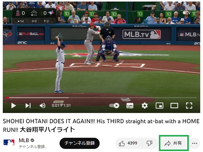This screenshot has width=203, height=152.
Task: Toggle the autoplay switch
Action: [x=114, y=106]
